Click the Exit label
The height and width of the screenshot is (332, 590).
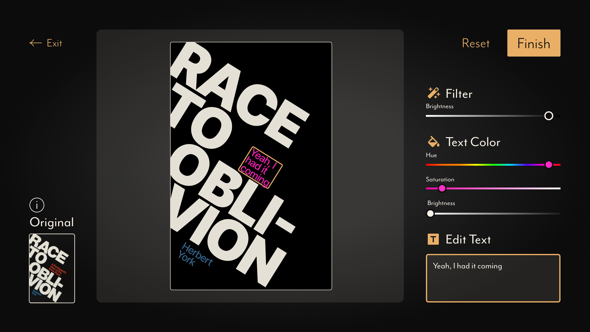(54, 43)
